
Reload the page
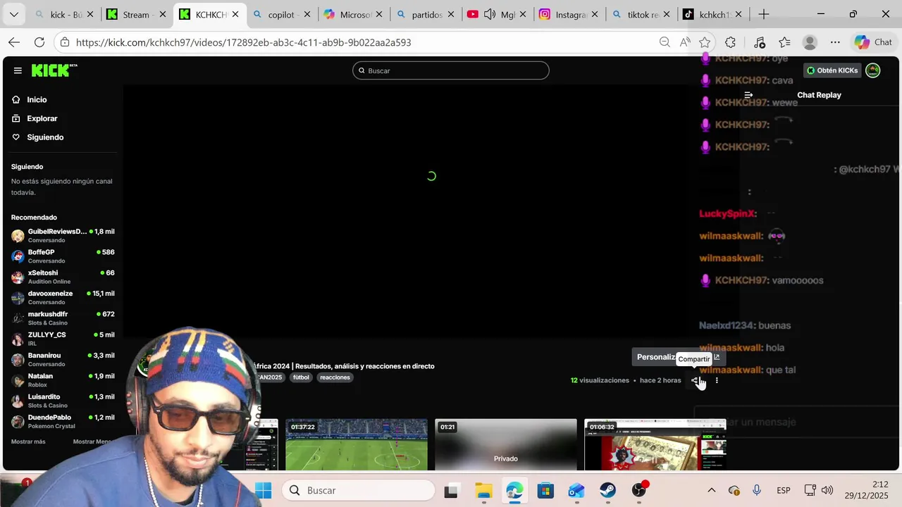coord(39,42)
